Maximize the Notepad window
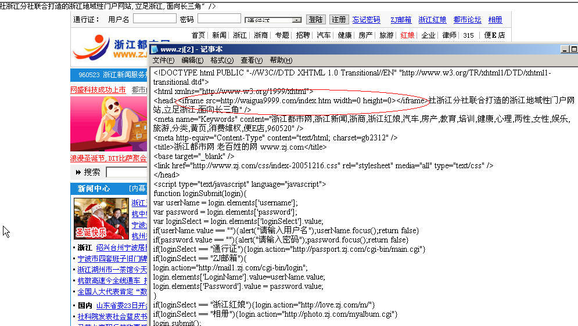The height and width of the screenshot is (326, 578). coord(573,49)
